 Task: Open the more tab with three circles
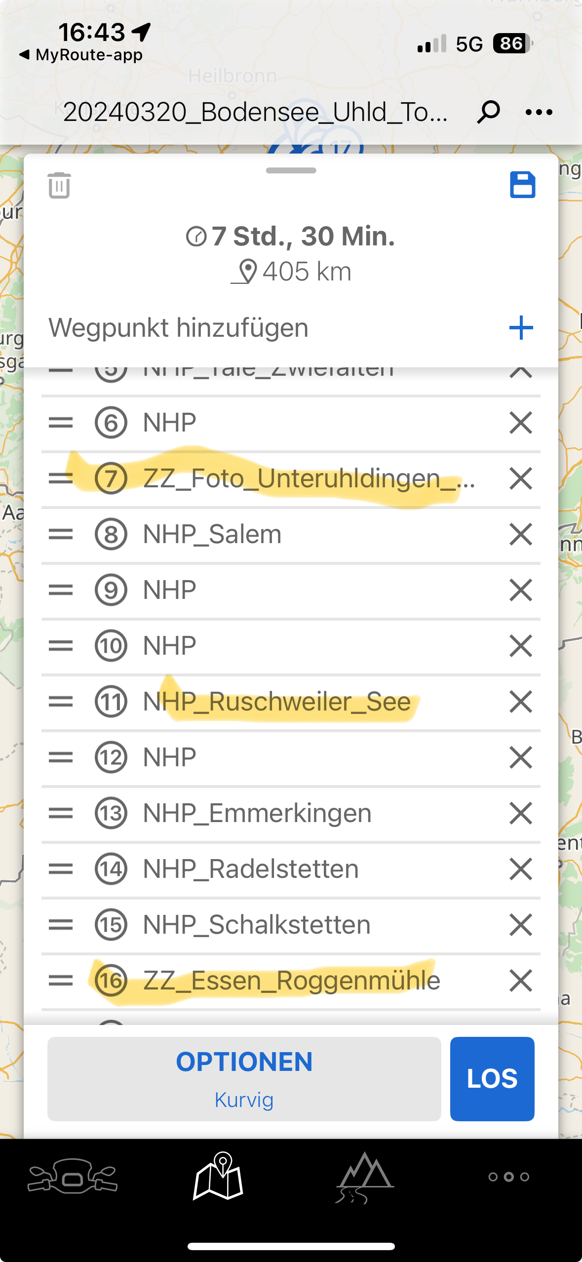tap(509, 1177)
